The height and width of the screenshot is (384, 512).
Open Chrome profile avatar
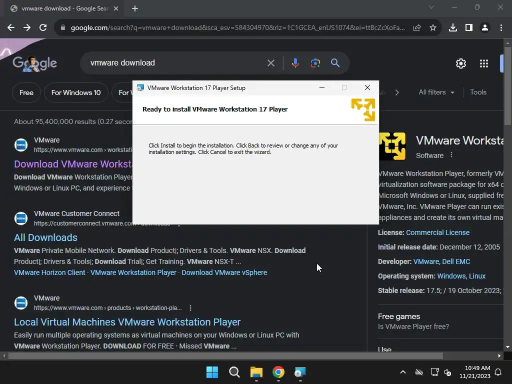coord(485,28)
